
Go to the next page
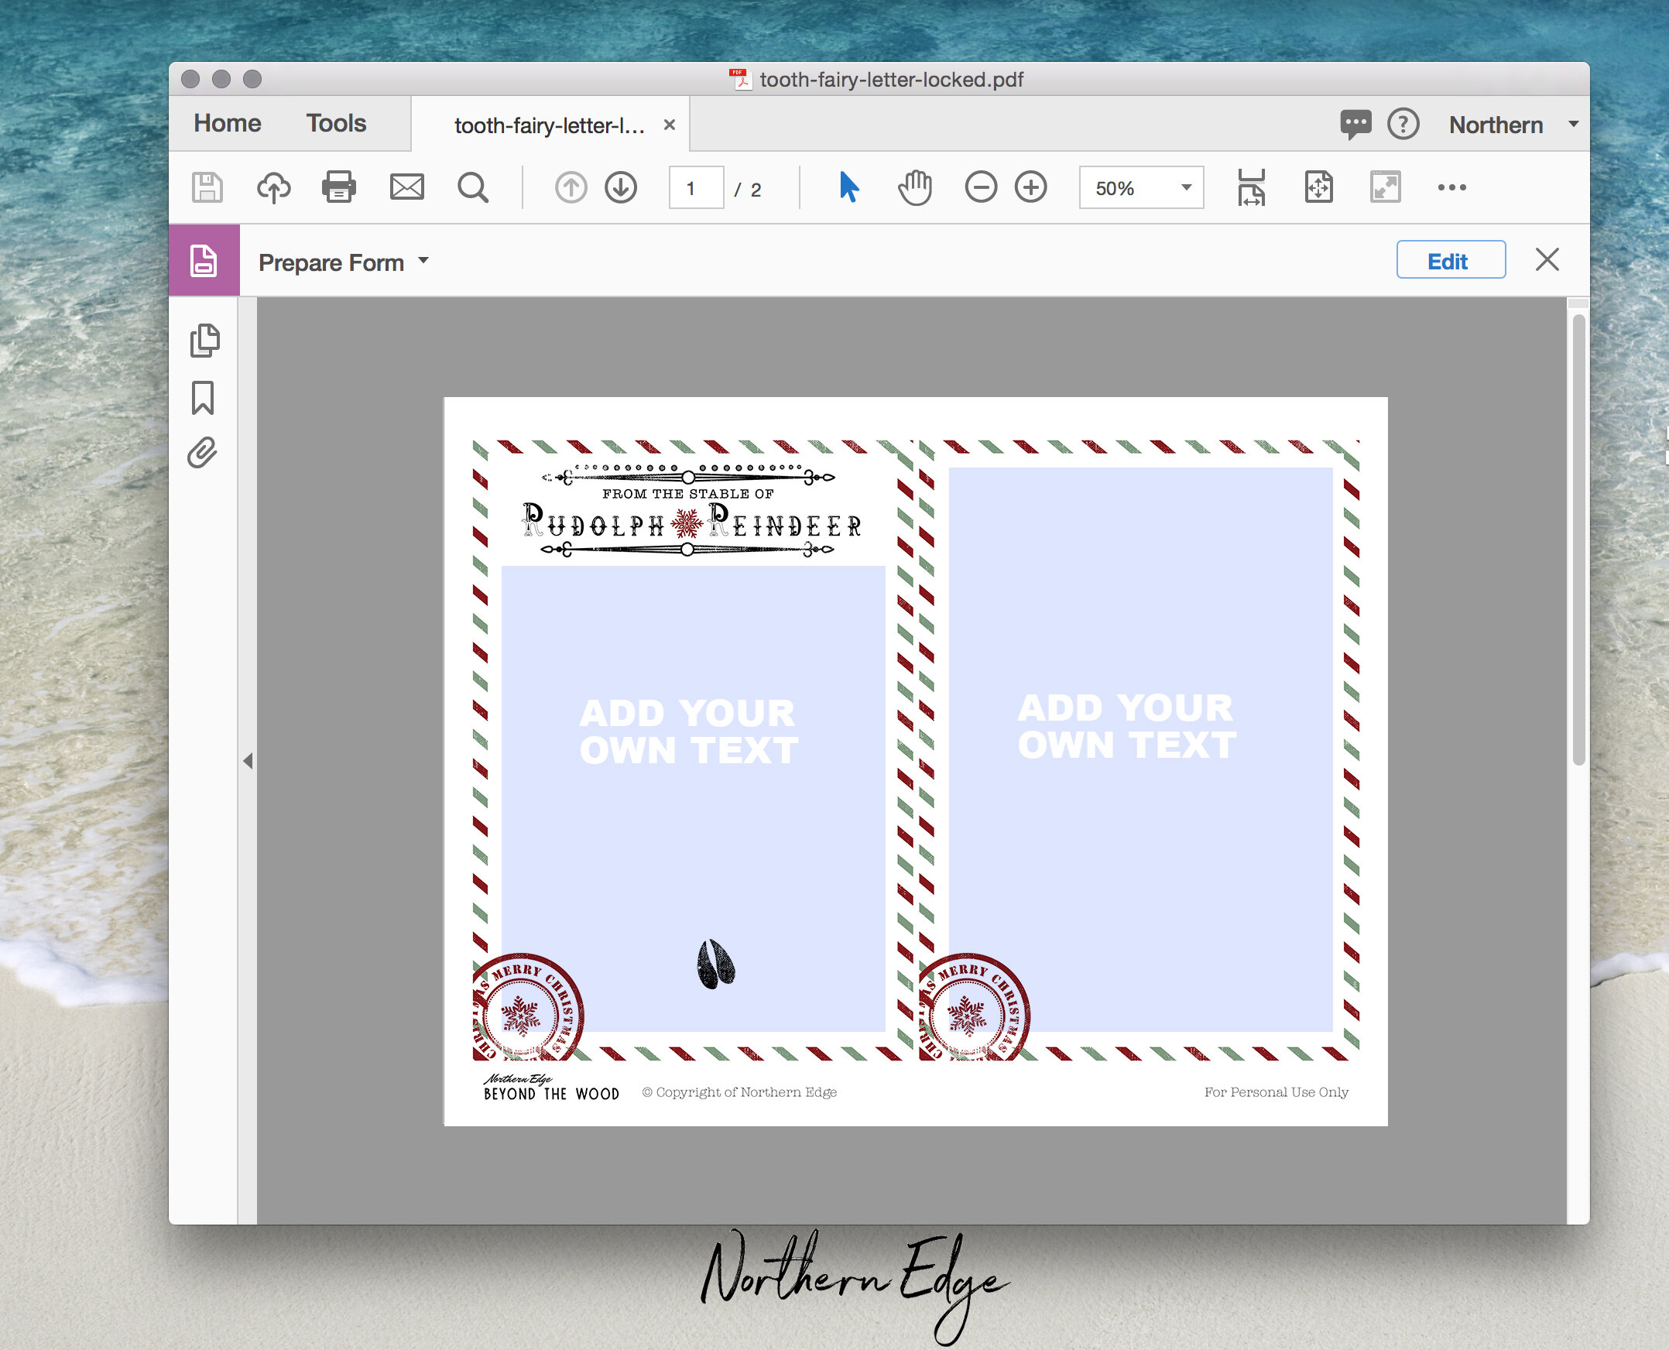621,187
